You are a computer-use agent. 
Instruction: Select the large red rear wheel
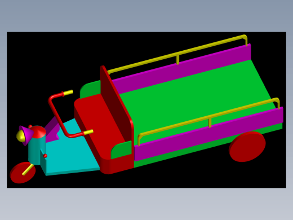tap(247, 147)
